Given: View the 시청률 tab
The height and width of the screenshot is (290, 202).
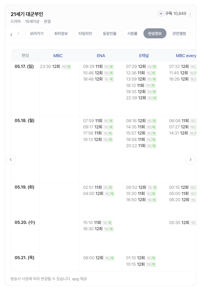Looking at the screenshot, I should pyautogui.click(x=132, y=33).
